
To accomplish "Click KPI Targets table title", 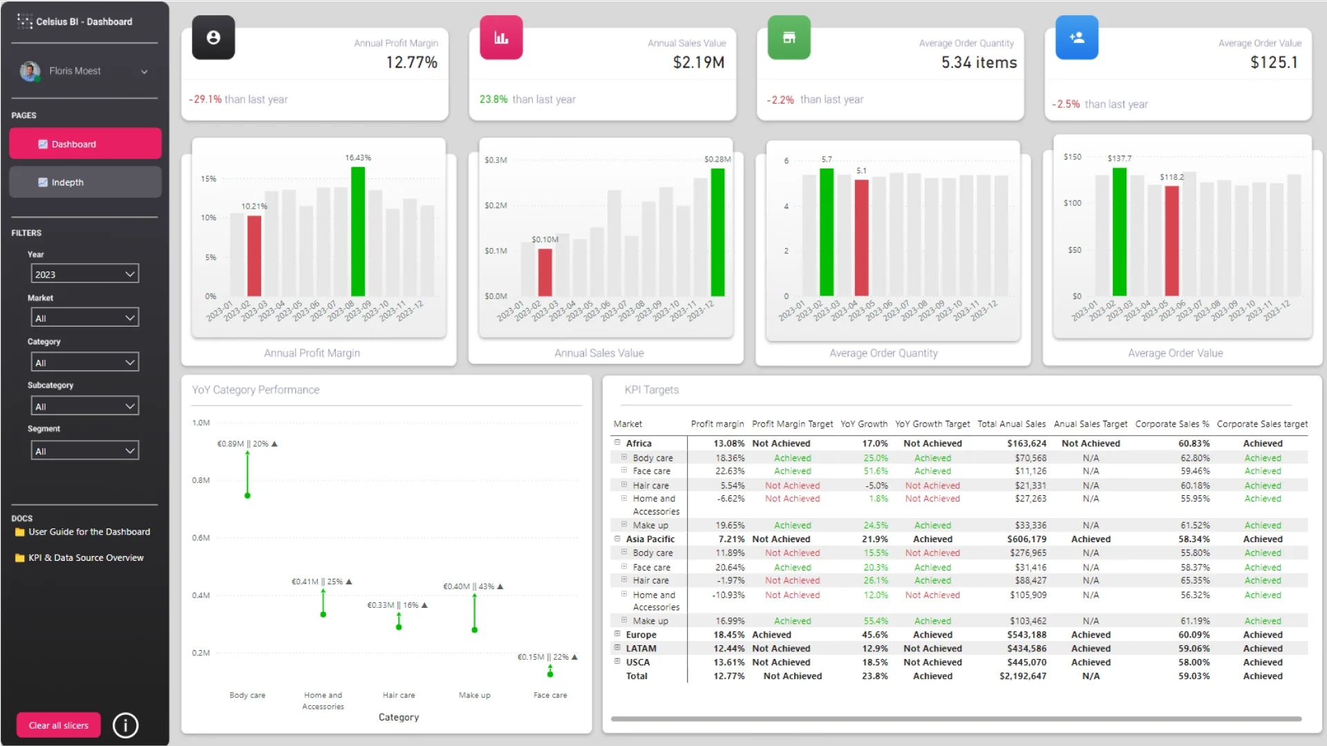I will (x=651, y=390).
